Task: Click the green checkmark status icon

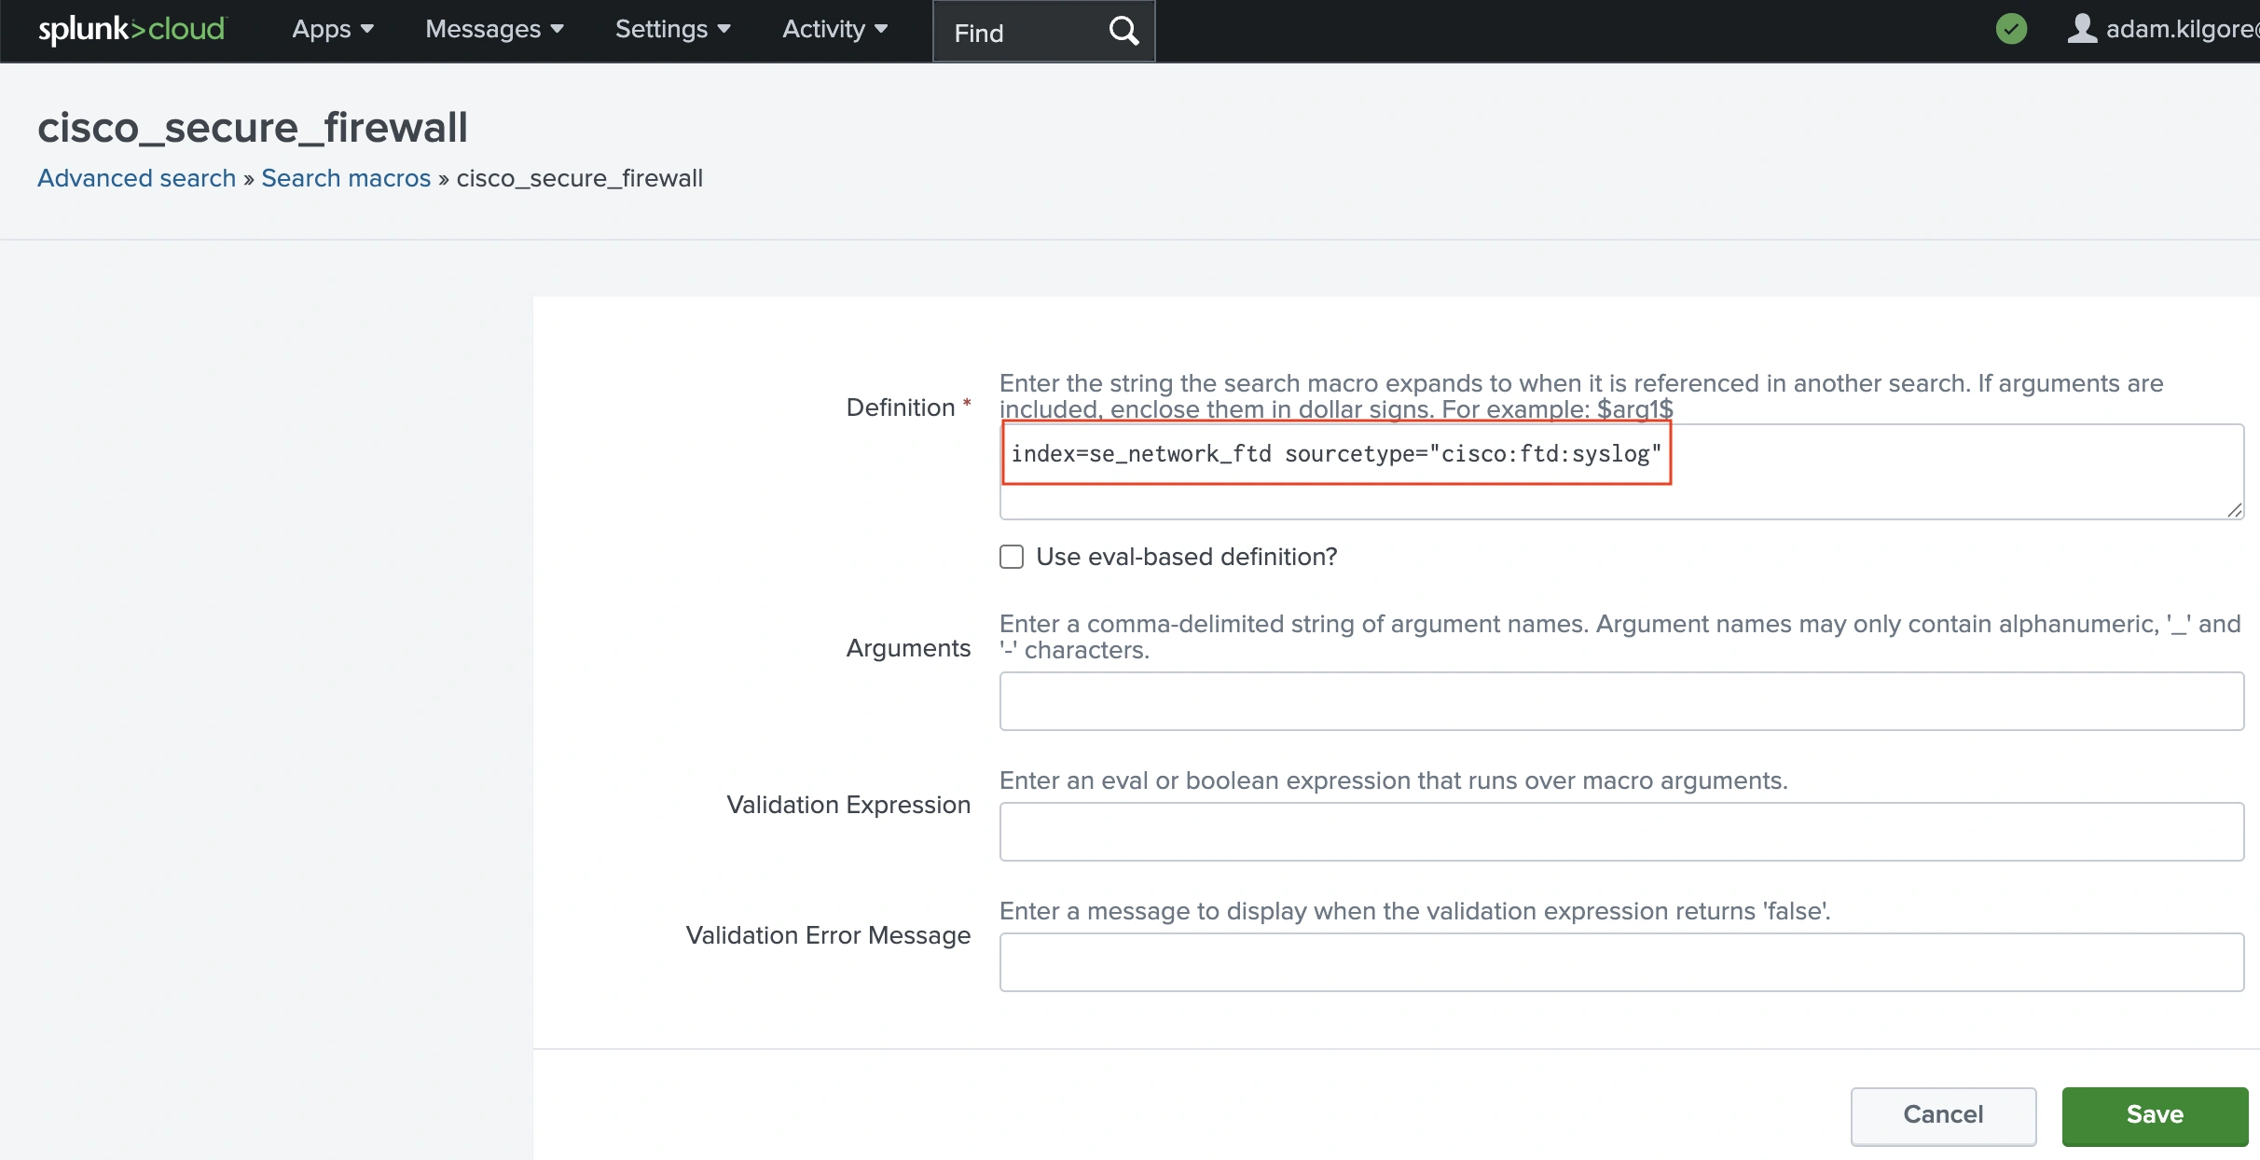Action: (x=2011, y=29)
